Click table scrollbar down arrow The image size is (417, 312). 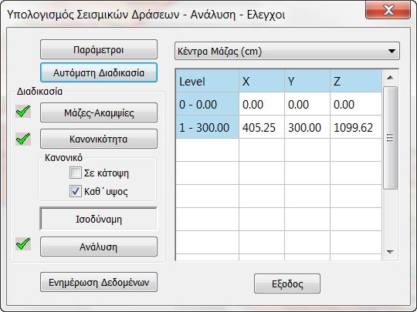pyautogui.click(x=390, y=252)
